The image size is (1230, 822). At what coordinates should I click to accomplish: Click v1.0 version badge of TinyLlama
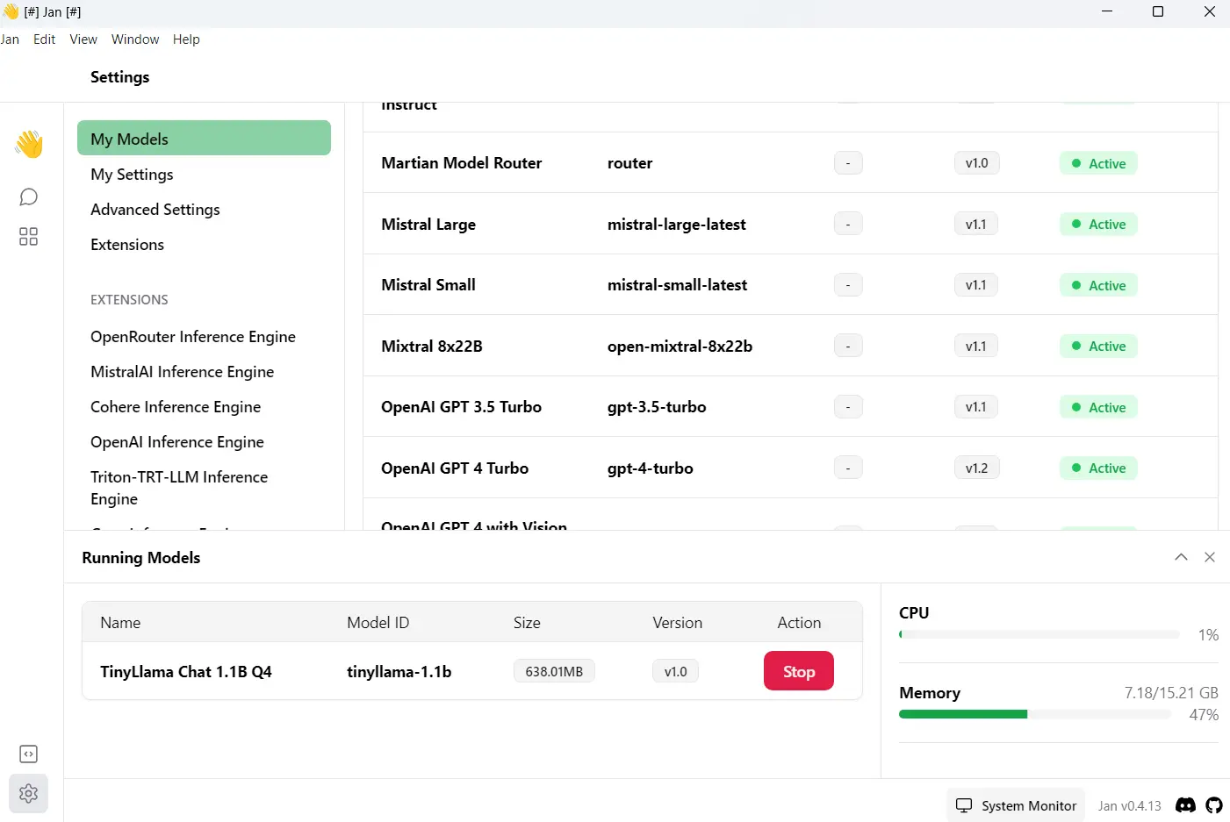click(x=675, y=671)
